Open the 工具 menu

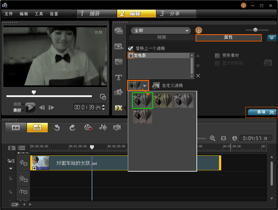coord(38,14)
